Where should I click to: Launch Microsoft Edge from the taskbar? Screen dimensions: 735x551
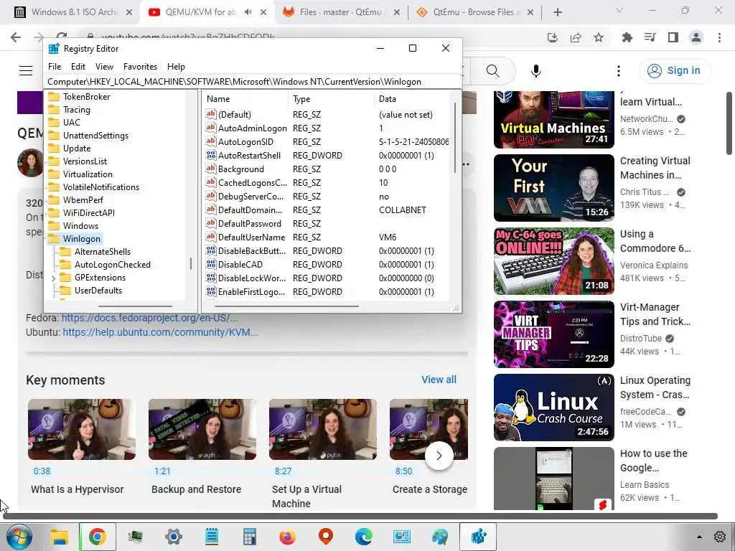(364, 537)
